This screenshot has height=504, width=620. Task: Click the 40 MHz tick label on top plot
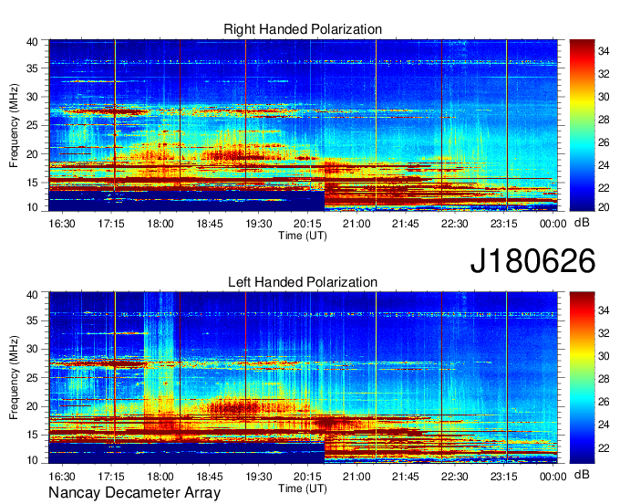[x=32, y=42]
